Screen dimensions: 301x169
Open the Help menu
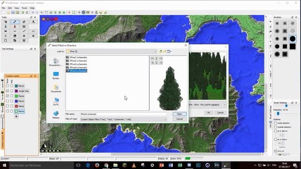32,8
